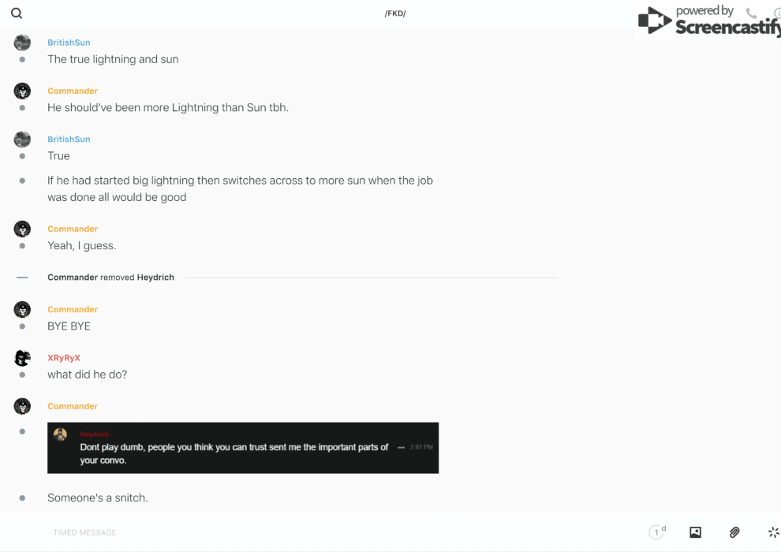Click the 'Commander removed Heydrich' system notice
781x552 pixels.
coord(110,278)
